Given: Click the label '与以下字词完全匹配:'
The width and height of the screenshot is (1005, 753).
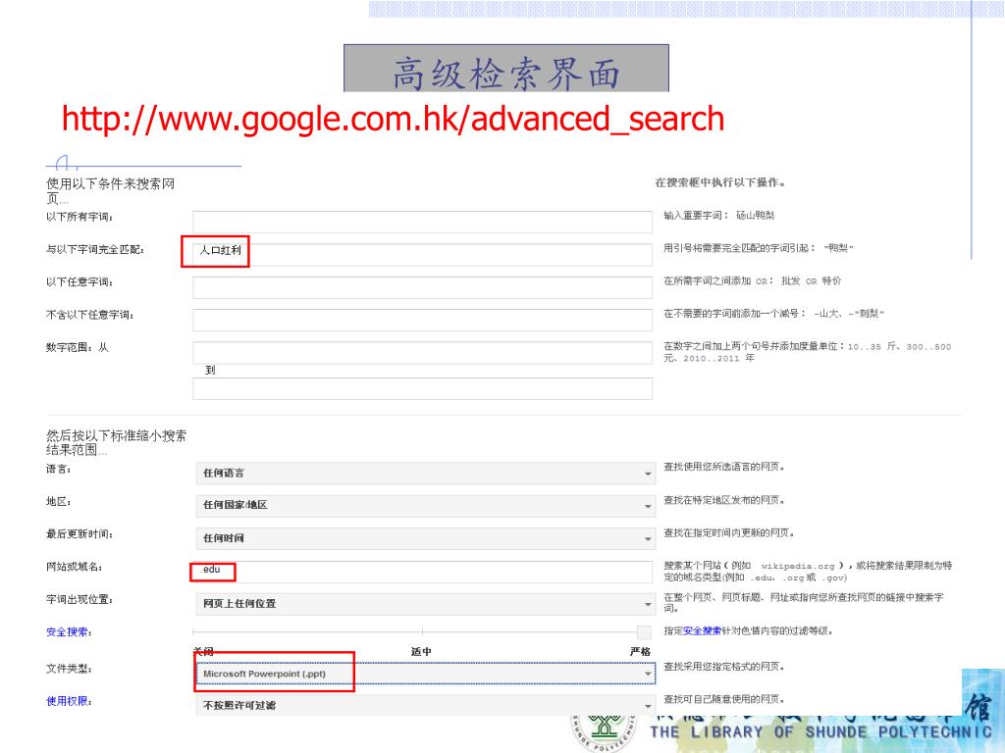Looking at the screenshot, I should [x=95, y=249].
